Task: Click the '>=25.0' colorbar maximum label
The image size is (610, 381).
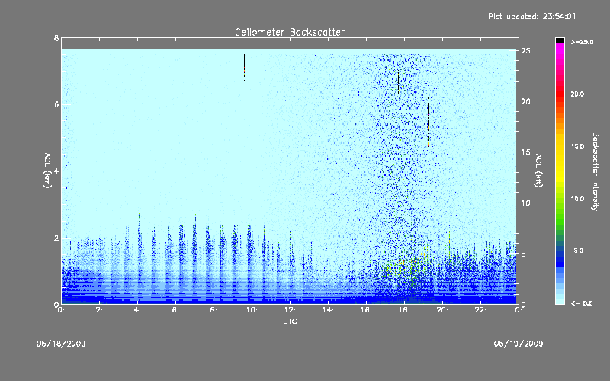Action: [582, 42]
